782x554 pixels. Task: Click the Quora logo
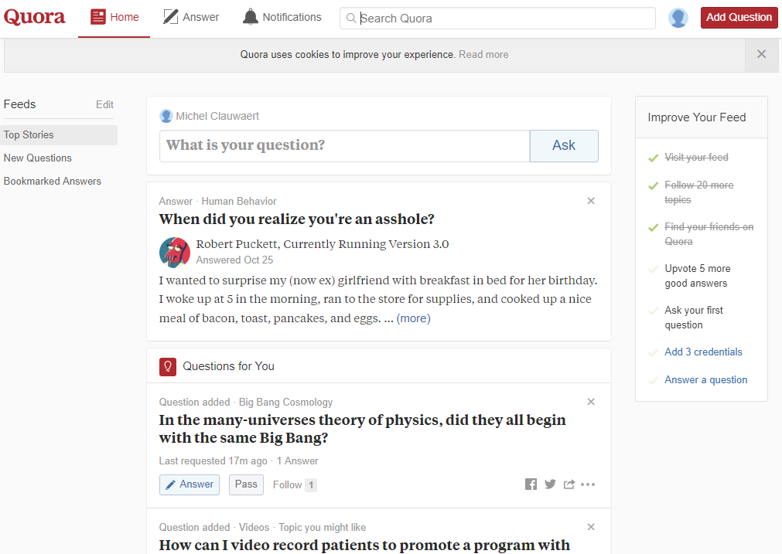(x=35, y=17)
